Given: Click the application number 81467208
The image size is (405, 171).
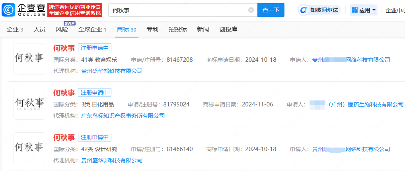Looking at the screenshot, I should 180,60.
